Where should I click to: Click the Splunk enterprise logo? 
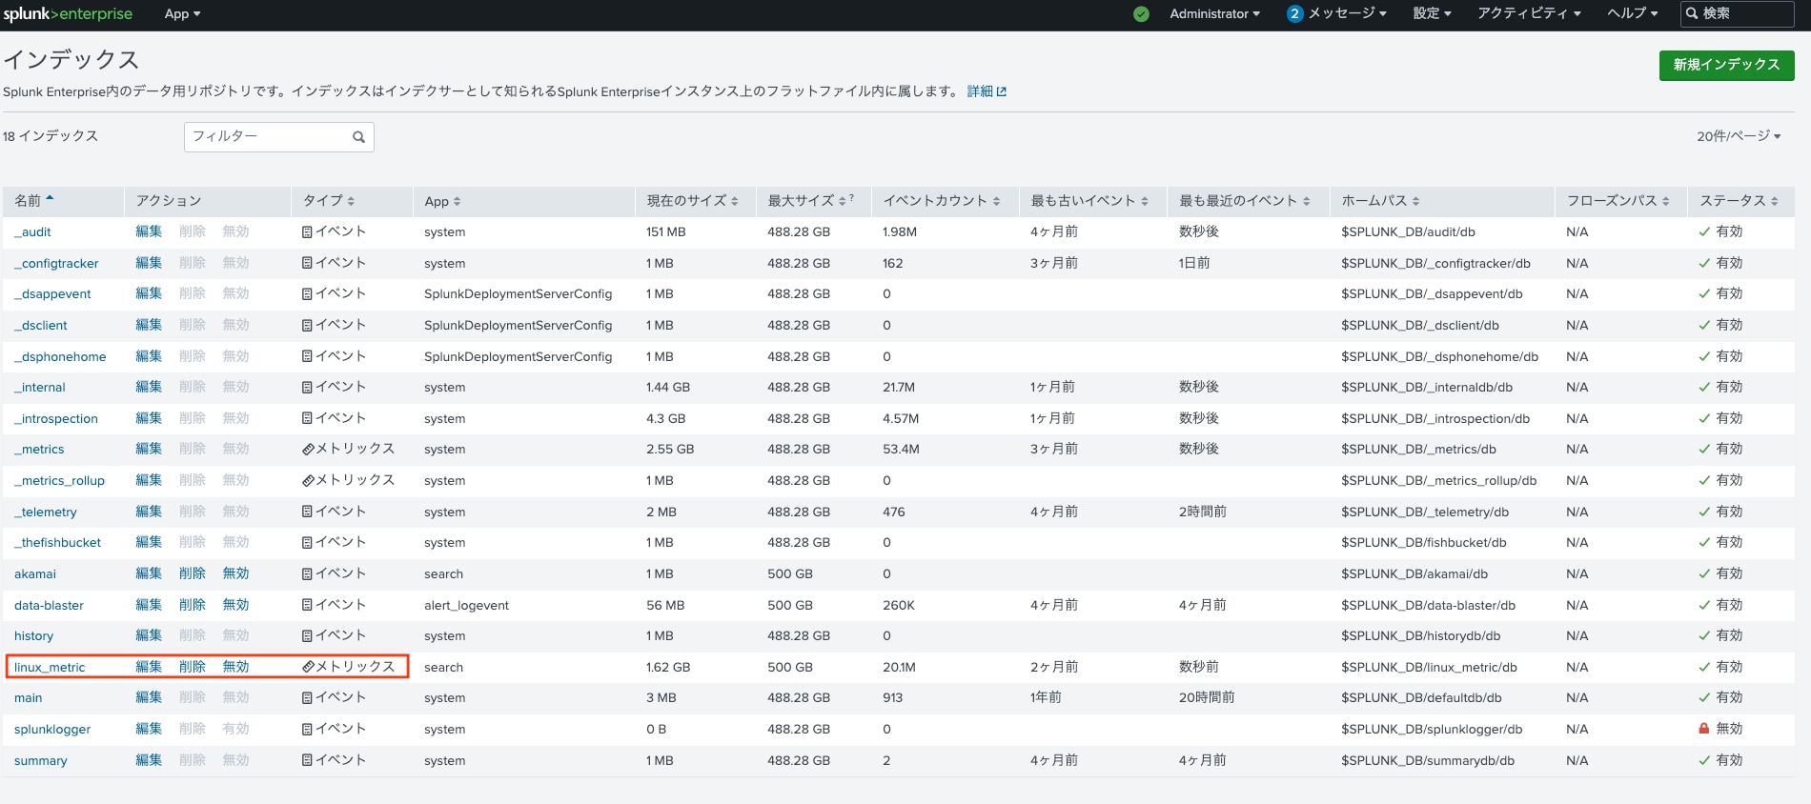68,13
